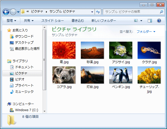Click the Windows 7 (C:) drive icon

12,110
